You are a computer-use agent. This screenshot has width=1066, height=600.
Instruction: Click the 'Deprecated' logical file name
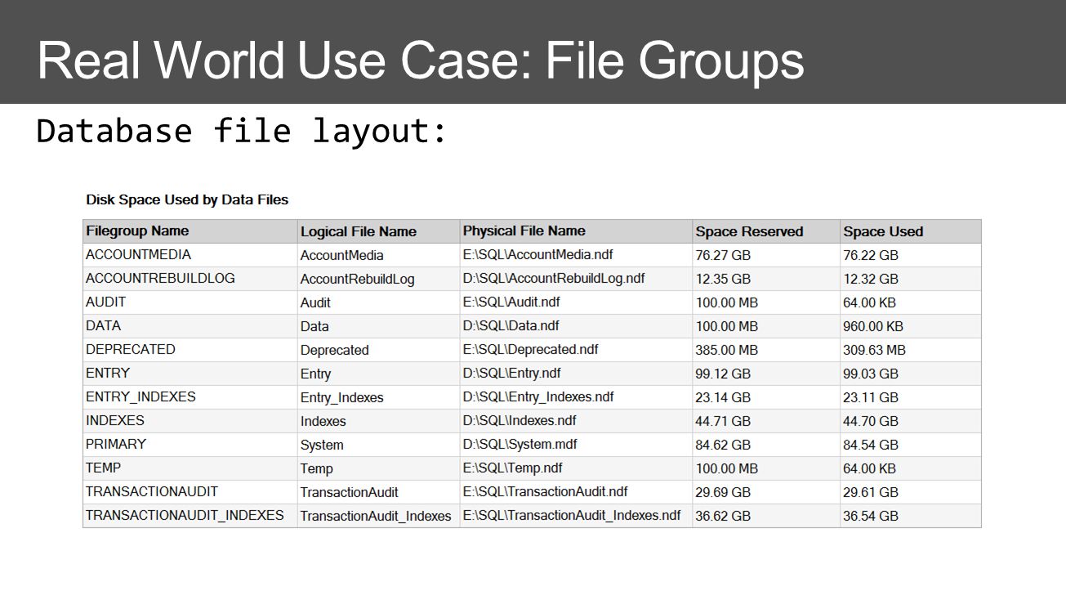coord(334,351)
